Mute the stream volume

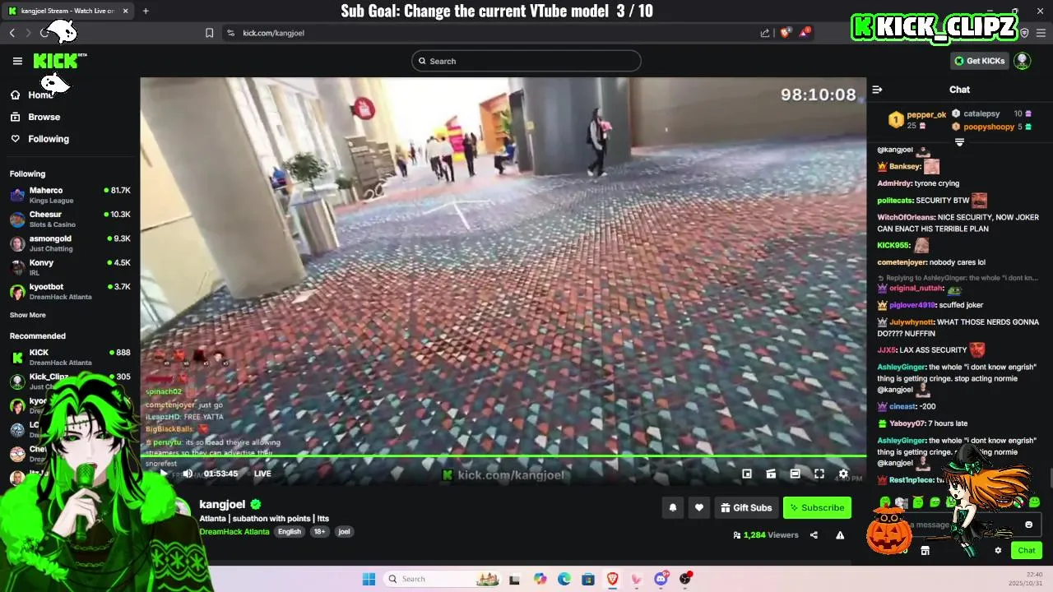click(188, 474)
